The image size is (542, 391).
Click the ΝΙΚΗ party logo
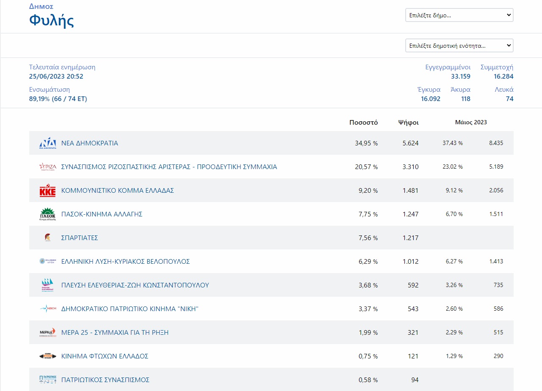tap(47, 309)
